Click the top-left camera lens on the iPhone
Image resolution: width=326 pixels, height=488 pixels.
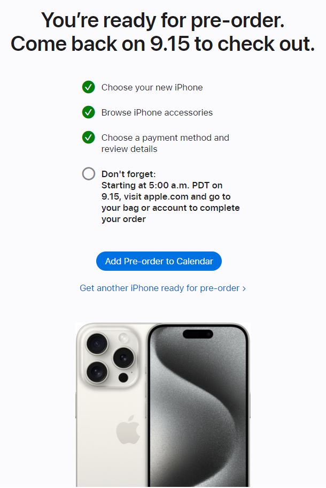pyautogui.click(x=97, y=344)
